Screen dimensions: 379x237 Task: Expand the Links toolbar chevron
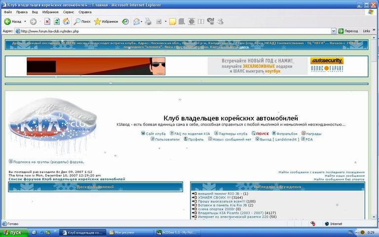[x=374, y=31]
